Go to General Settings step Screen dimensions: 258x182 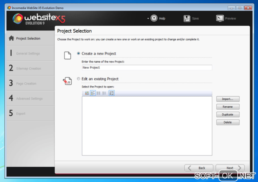(x=31, y=53)
